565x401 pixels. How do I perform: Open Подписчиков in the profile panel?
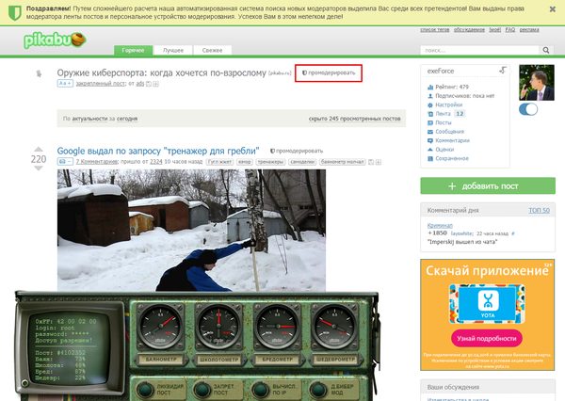461,96
